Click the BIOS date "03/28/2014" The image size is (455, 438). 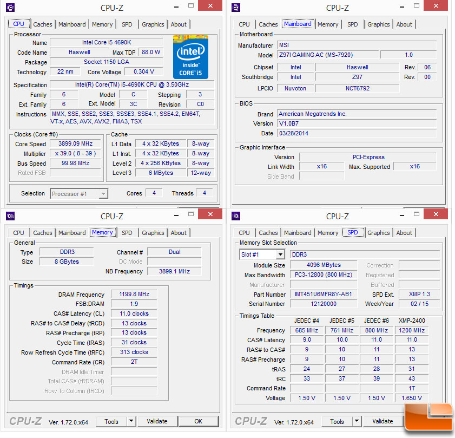tap(357, 133)
